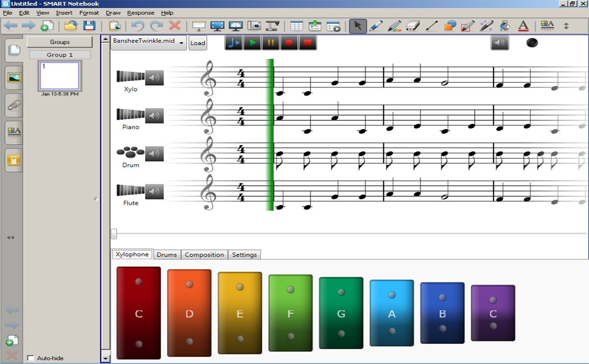Go to previous page with back arrow
Screen dimensions: 589x364
click(x=10, y=26)
